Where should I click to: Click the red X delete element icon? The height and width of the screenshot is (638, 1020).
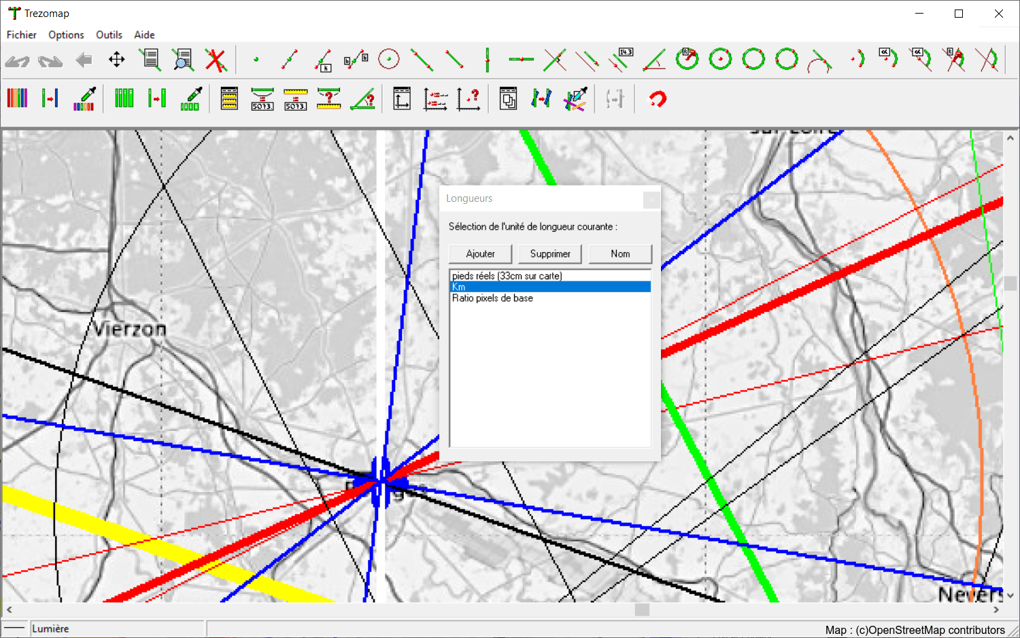pyautogui.click(x=216, y=60)
